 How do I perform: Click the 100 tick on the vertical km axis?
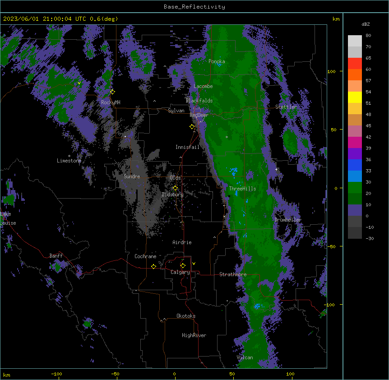(x=331, y=71)
